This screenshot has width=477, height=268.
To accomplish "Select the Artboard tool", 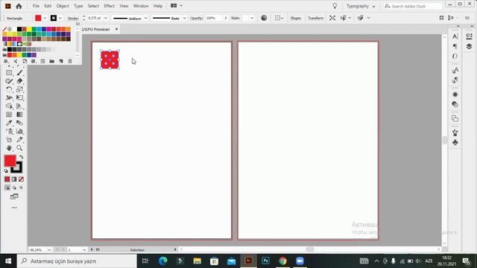I will pos(9,140).
